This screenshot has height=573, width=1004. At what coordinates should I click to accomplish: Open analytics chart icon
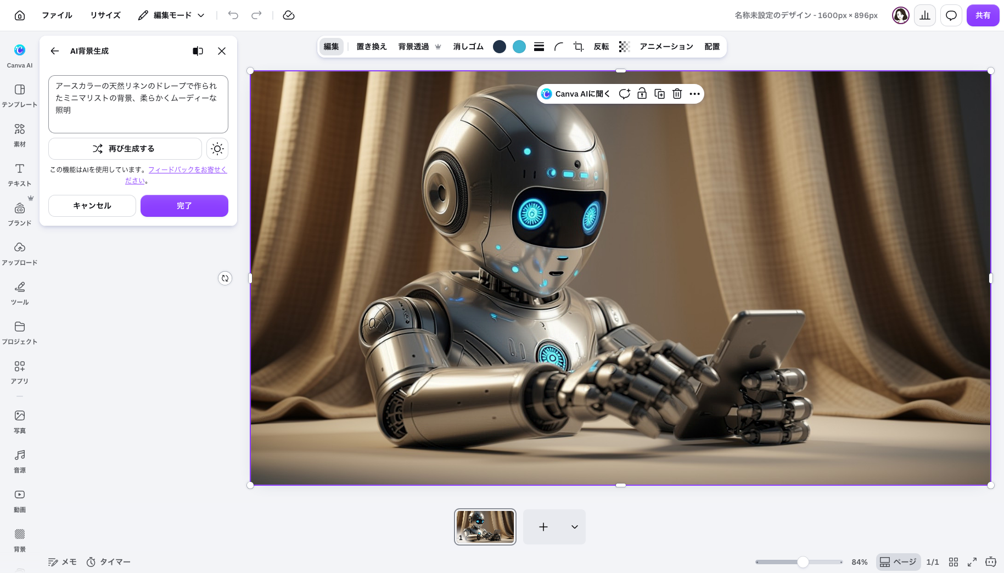click(925, 15)
